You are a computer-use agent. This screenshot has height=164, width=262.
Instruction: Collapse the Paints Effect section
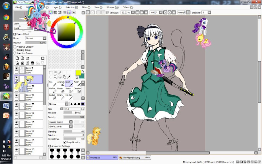click(x=15, y=34)
